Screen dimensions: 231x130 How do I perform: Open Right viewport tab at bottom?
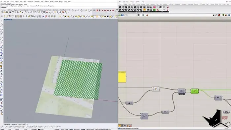(x=24, y=124)
